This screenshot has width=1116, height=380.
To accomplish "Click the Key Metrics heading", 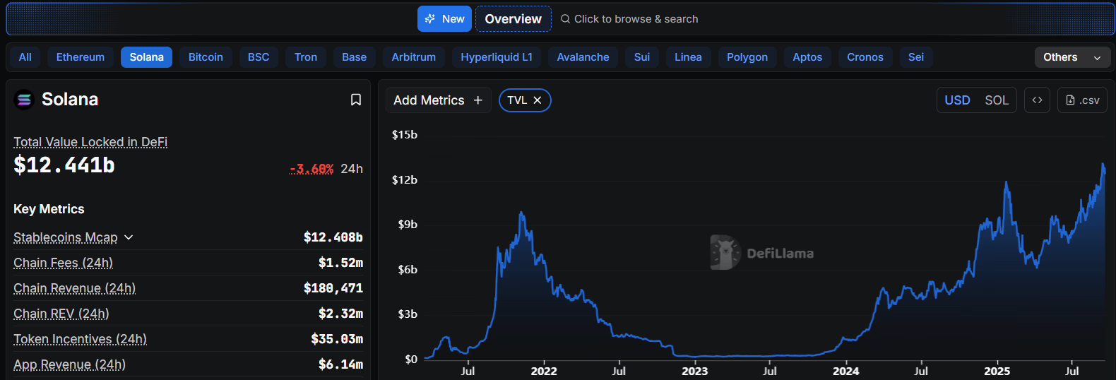I will click(49, 209).
